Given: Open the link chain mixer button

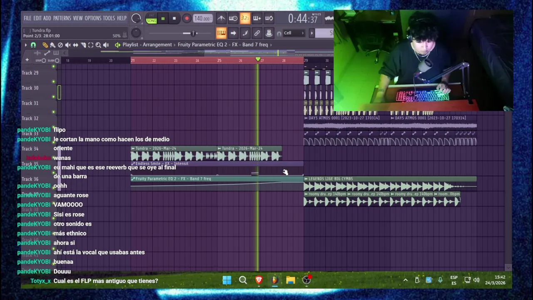Looking at the screenshot, I should 257,33.
